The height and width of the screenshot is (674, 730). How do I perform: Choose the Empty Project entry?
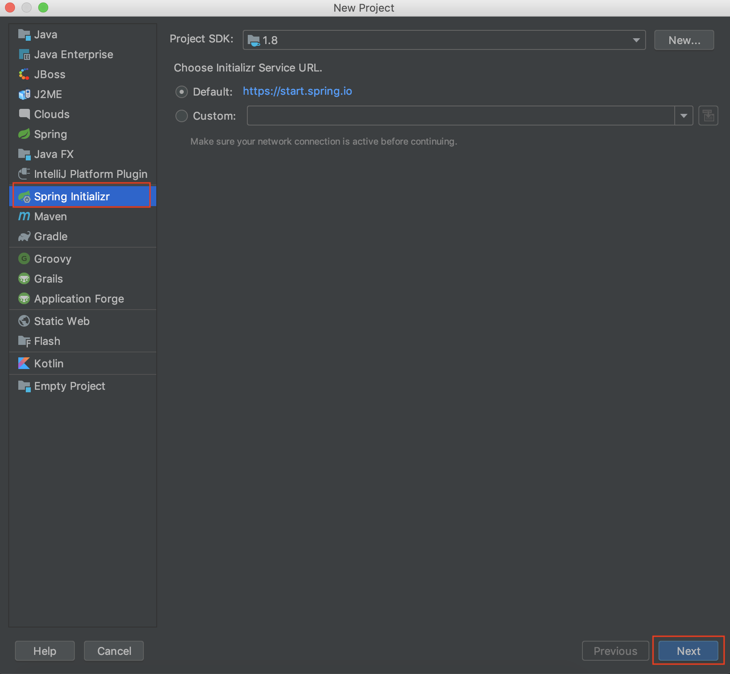tap(83, 386)
